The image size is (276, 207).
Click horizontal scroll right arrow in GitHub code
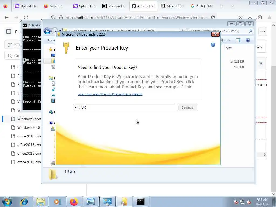[265, 154]
